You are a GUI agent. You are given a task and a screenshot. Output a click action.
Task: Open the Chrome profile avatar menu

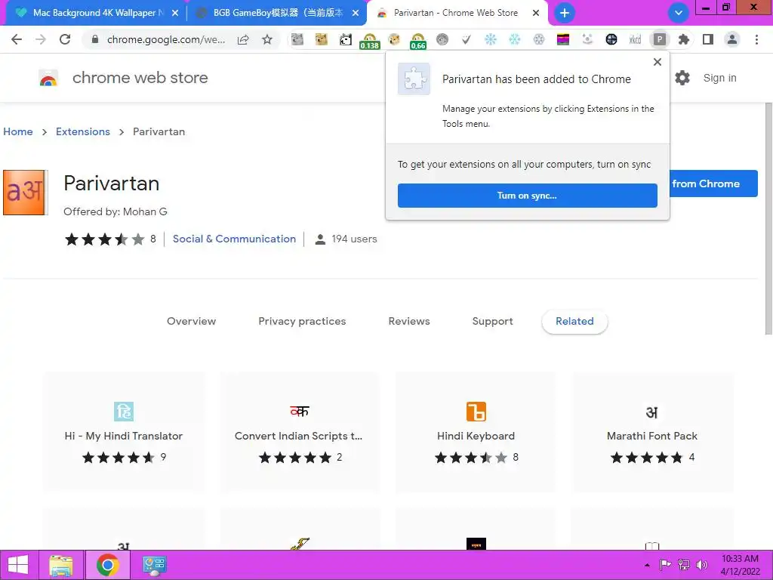732,39
